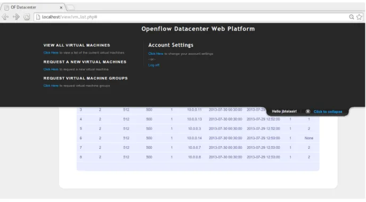Viewport: 366px width, 202px height.
Task: Click the X icon beside Click to collapse
Action: [x=308, y=112]
